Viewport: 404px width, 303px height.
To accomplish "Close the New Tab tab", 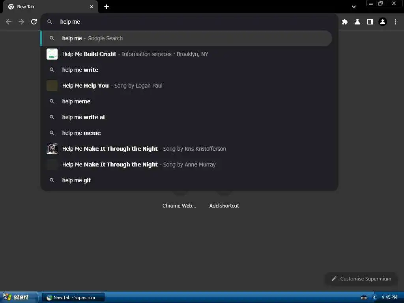I will [x=92, y=7].
